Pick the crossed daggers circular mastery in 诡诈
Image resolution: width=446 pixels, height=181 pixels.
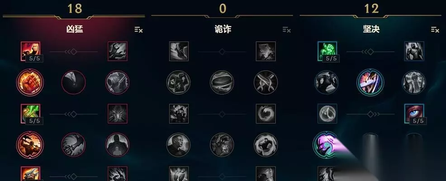point(266,82)
